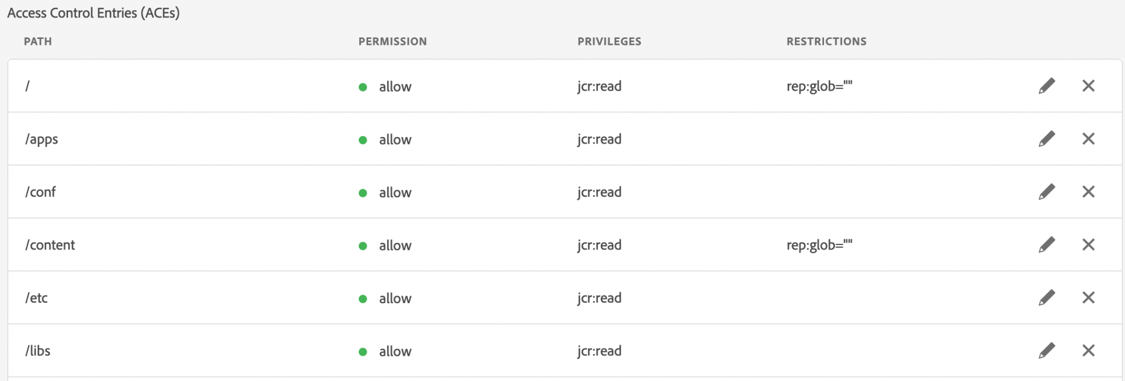
Task: Remove the /content ACE entry
Action: pyautogui.click(x=1088, y=244)
